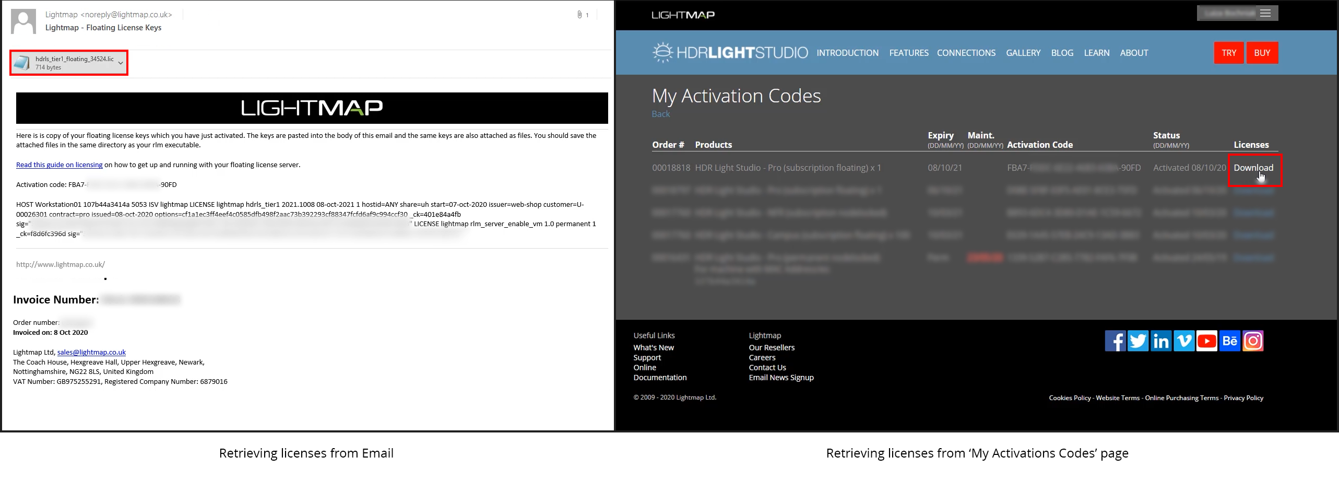Open the ABOUT menu item
The height and width of the screenshot is (492, 1339).
[x=1134, y=53]
